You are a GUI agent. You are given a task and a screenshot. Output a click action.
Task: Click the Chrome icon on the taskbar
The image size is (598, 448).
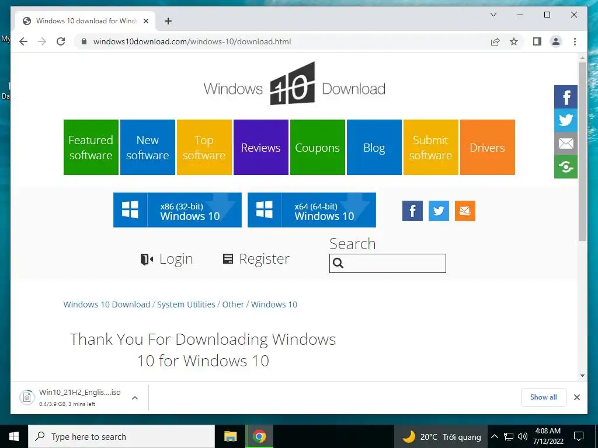[x=259, y=436]
